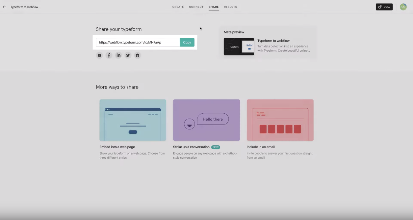Click the 'Typeform to webflow' form name
Viewport: 413px width, 220px height.
[24, 7]
